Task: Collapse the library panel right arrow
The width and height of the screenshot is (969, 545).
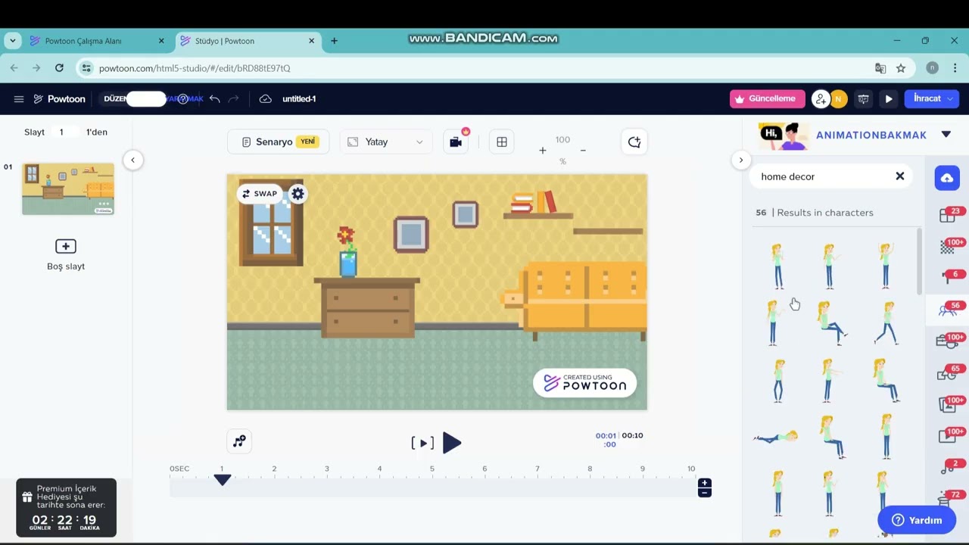Action: 741,160
